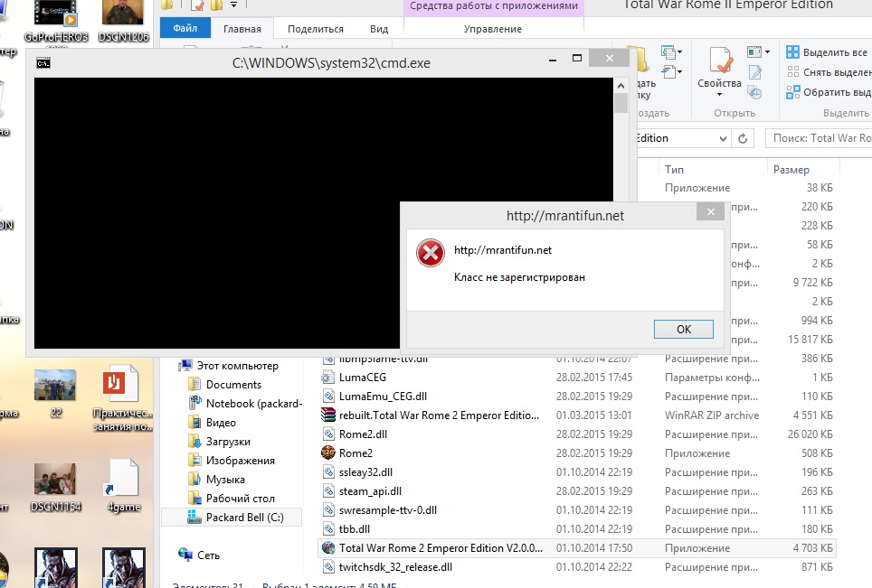Click the DSCN1206 desktop thumbnail
Viewport: 872px width, 588px height.
(x=123, y=13)
